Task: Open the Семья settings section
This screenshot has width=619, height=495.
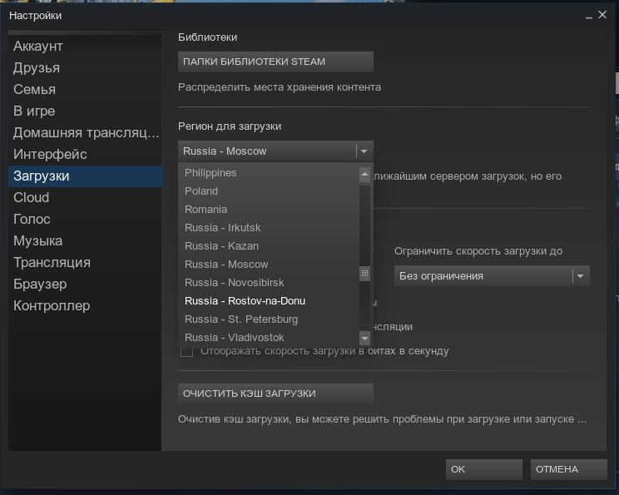Action: [85, 90]
